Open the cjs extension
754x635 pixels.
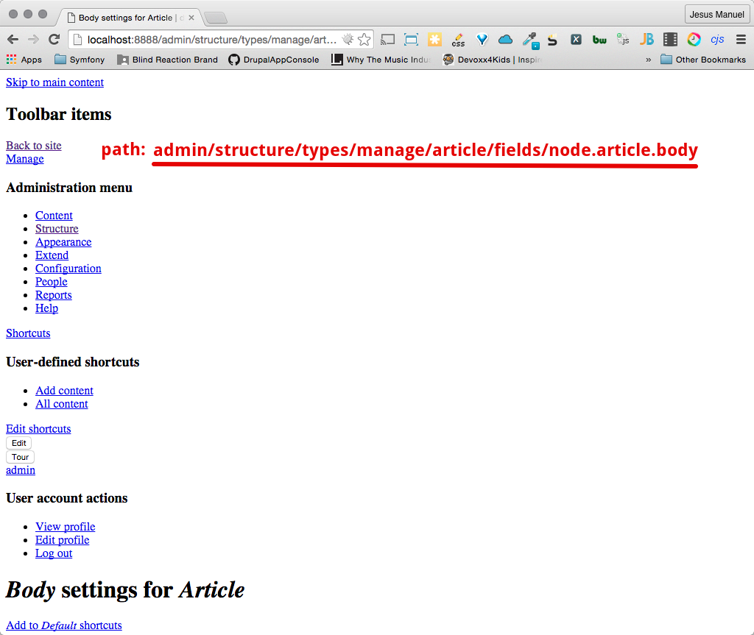click(717, 40)
